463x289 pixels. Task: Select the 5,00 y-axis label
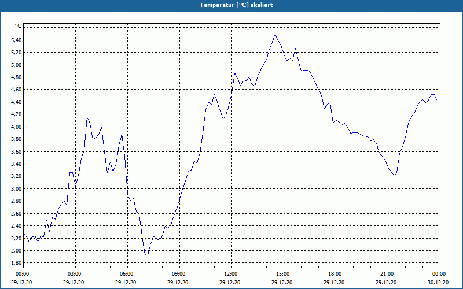point(16,65)
